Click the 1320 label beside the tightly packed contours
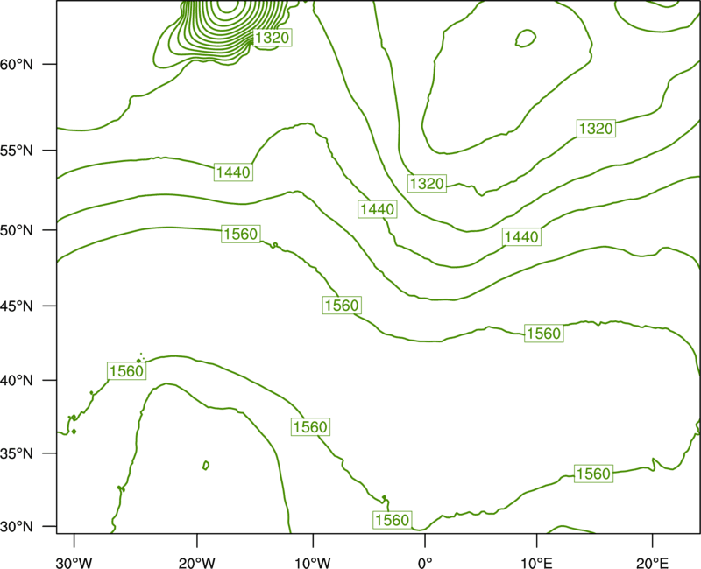 click(x=273, y=38)
